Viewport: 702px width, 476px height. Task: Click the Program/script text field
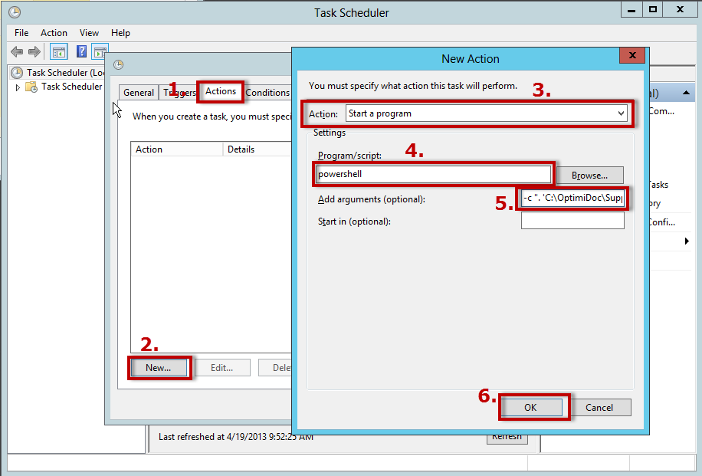433,174
